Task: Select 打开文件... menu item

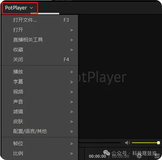Action: [x=40, y=20]
